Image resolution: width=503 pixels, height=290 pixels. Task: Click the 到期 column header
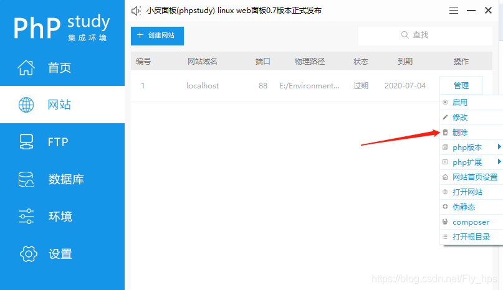[x=405, y=61]
